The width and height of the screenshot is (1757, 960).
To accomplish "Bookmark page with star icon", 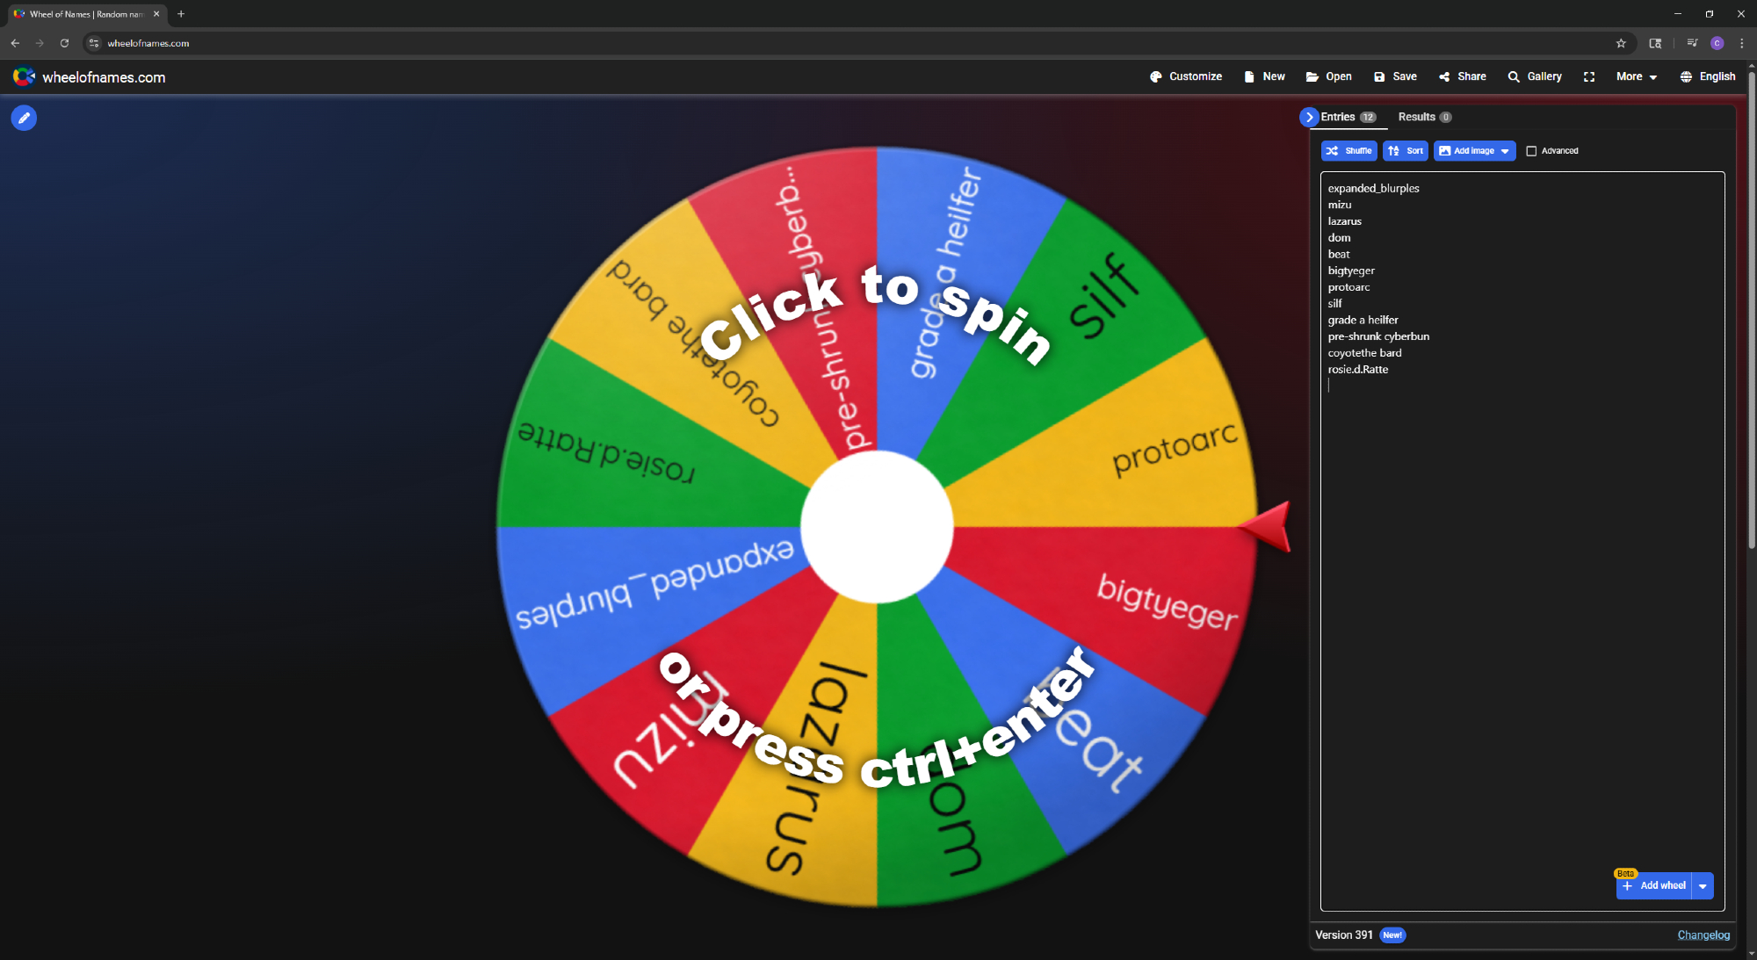I will click(1621, 43).
